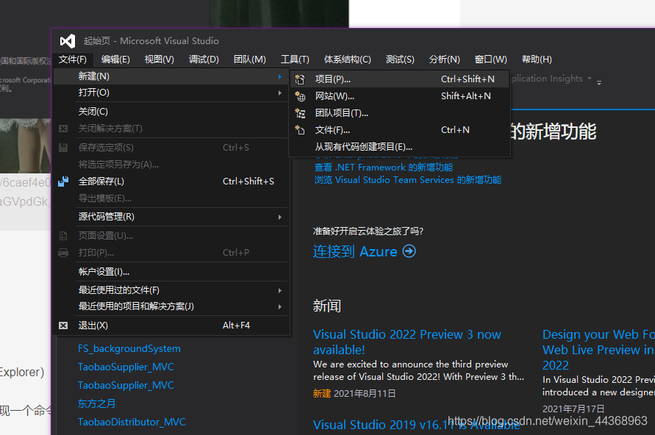Expand the 新建(N) submenu arrow
The image size is (655, 435).
(280, 76)
